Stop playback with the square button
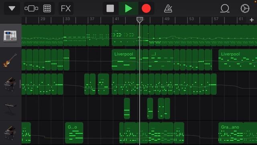This screenshot has height=145, width=257. 110,8
